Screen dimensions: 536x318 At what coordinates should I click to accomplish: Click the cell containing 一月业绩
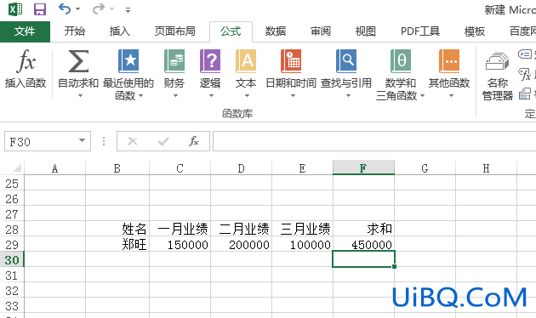[x=180, y=229]
